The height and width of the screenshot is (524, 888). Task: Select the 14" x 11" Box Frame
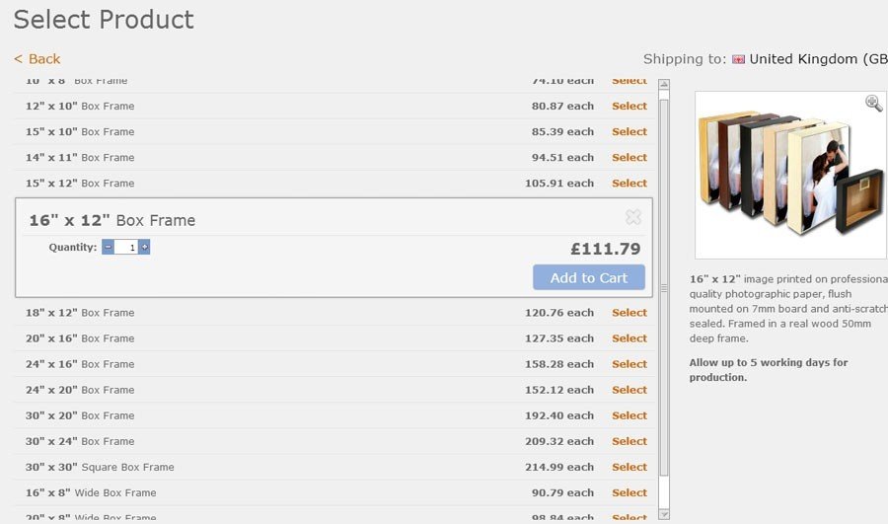point(629,158)
